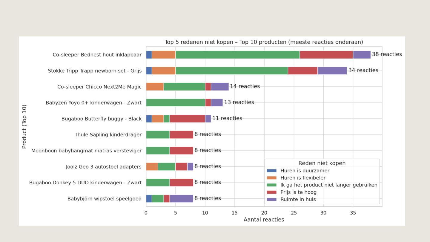Select the label 'Bugaboo Donkey 5 DUO kinderwagen - Zwart'
This screenshot has height=242, width=430.
(85, 183)
